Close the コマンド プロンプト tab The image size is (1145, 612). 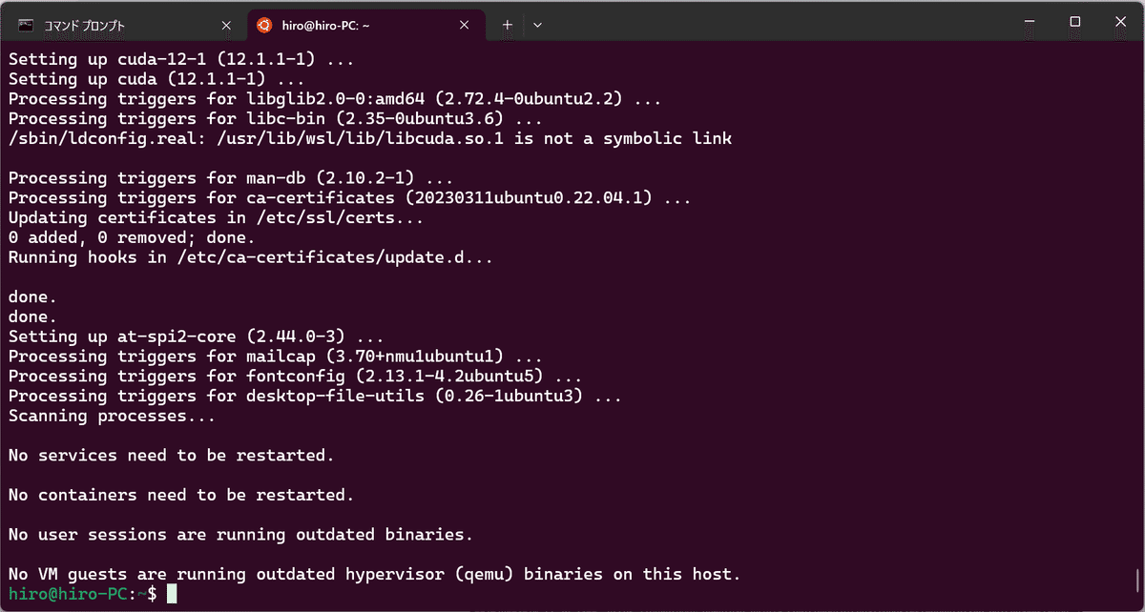coord(225,25)
